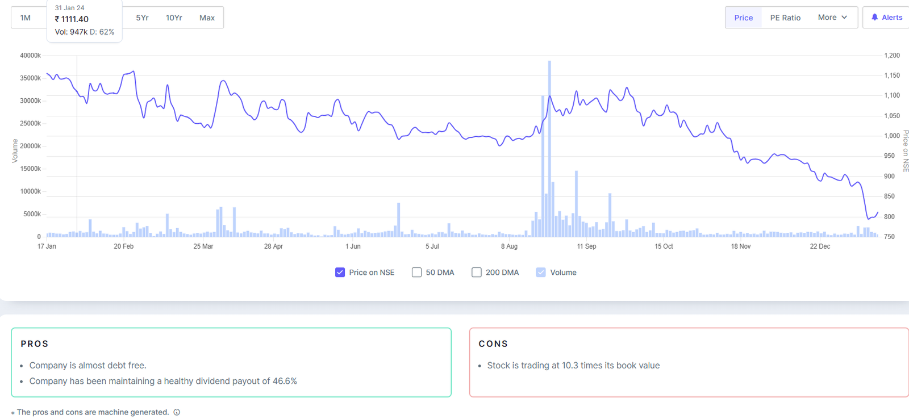Screen dimensions: 909x419
Task: Click the healthy dividend payout of 46.6% line
Action: pyautogui.click(x=163, y=381)
